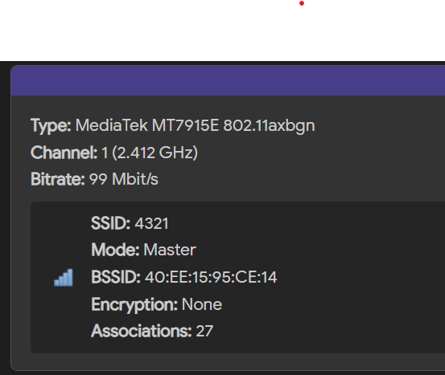Select the purple header bar of the wireless card
Screen dimensions: 445x375
coord(228,81)
